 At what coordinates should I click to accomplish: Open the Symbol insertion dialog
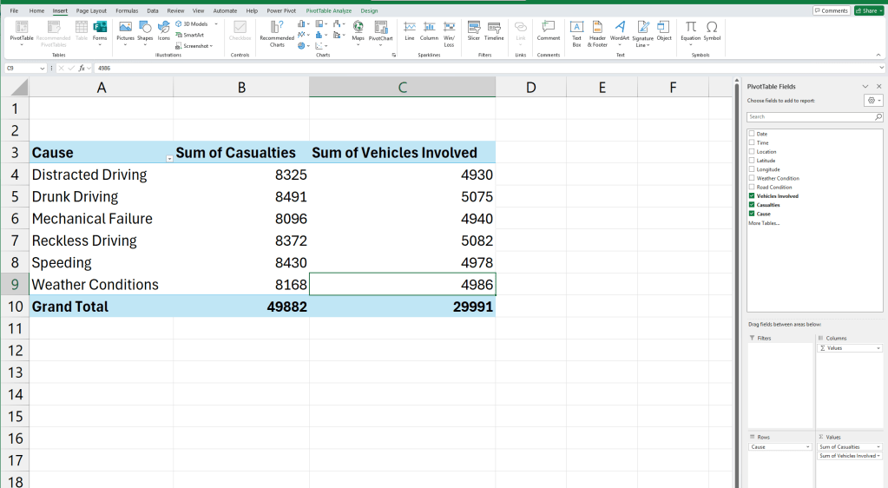(x=712, y=30)
